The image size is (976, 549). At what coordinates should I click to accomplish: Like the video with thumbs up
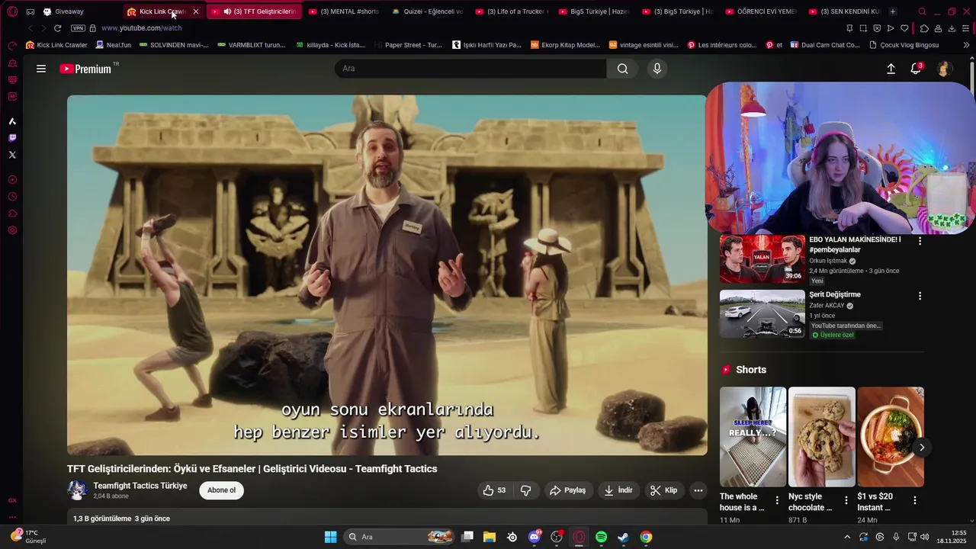(494, 490)
